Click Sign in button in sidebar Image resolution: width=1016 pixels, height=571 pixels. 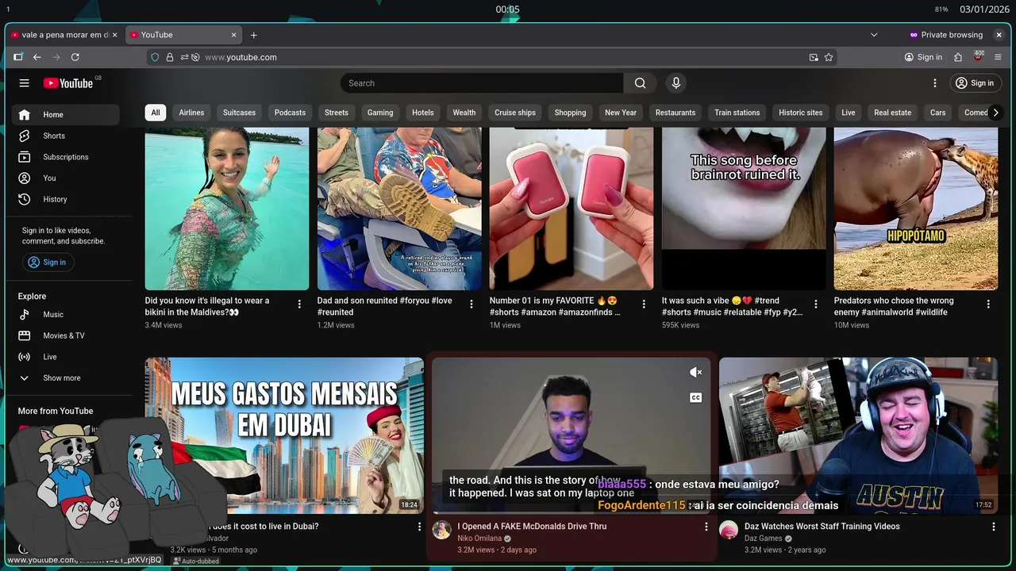click(48, 263)
